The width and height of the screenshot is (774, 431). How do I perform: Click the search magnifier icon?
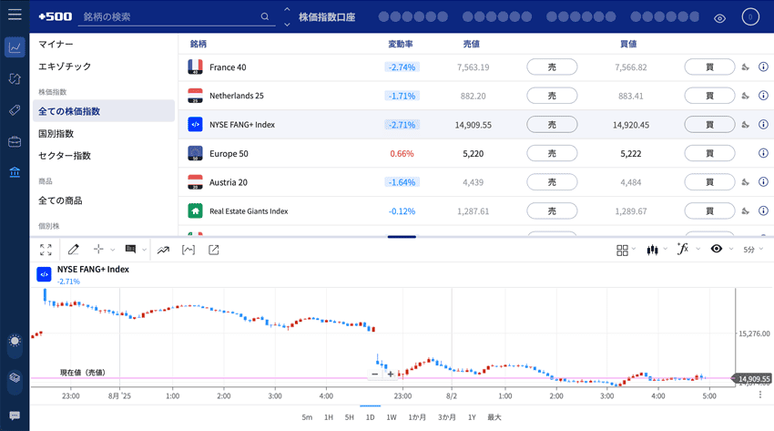pyautogui.click(x=265, y=16)
